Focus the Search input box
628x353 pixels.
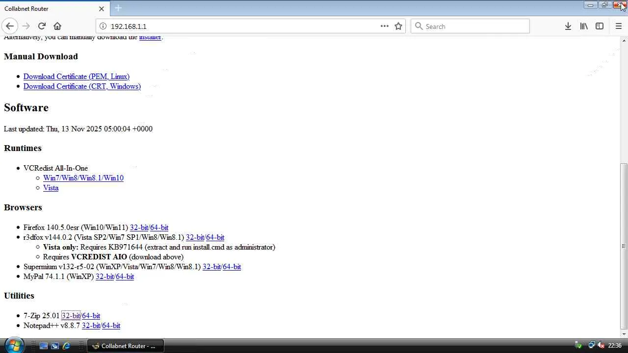click(470, 26)
